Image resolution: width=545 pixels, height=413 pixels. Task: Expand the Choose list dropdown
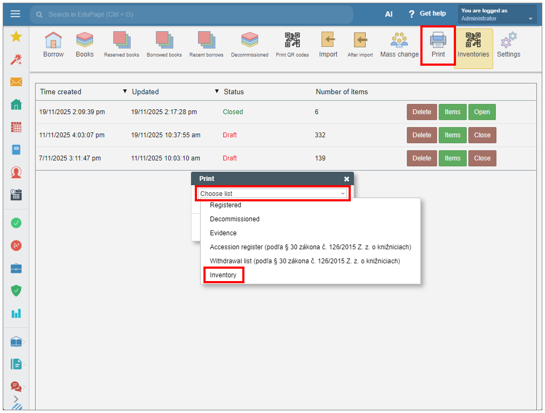point(273,194)
